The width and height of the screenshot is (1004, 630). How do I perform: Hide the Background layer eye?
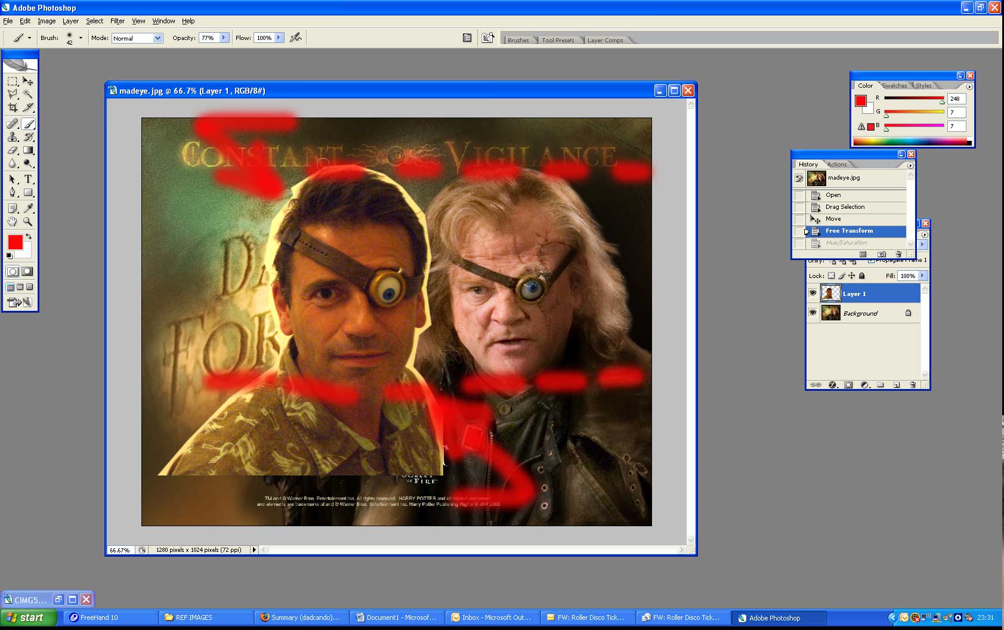tap(813, 313)
